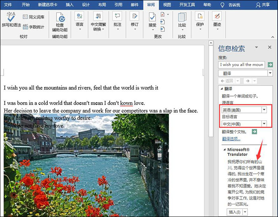Click the Insert (插入) translation button
278x217 pixels.
tap(235, 212)
